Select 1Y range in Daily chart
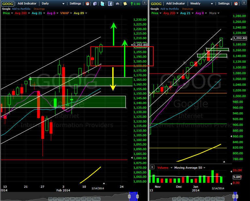The width and height of the screenshot is (250, 201). (55, 199)
